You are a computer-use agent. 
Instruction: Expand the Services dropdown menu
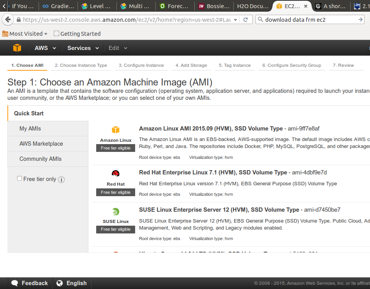(82, 48)
